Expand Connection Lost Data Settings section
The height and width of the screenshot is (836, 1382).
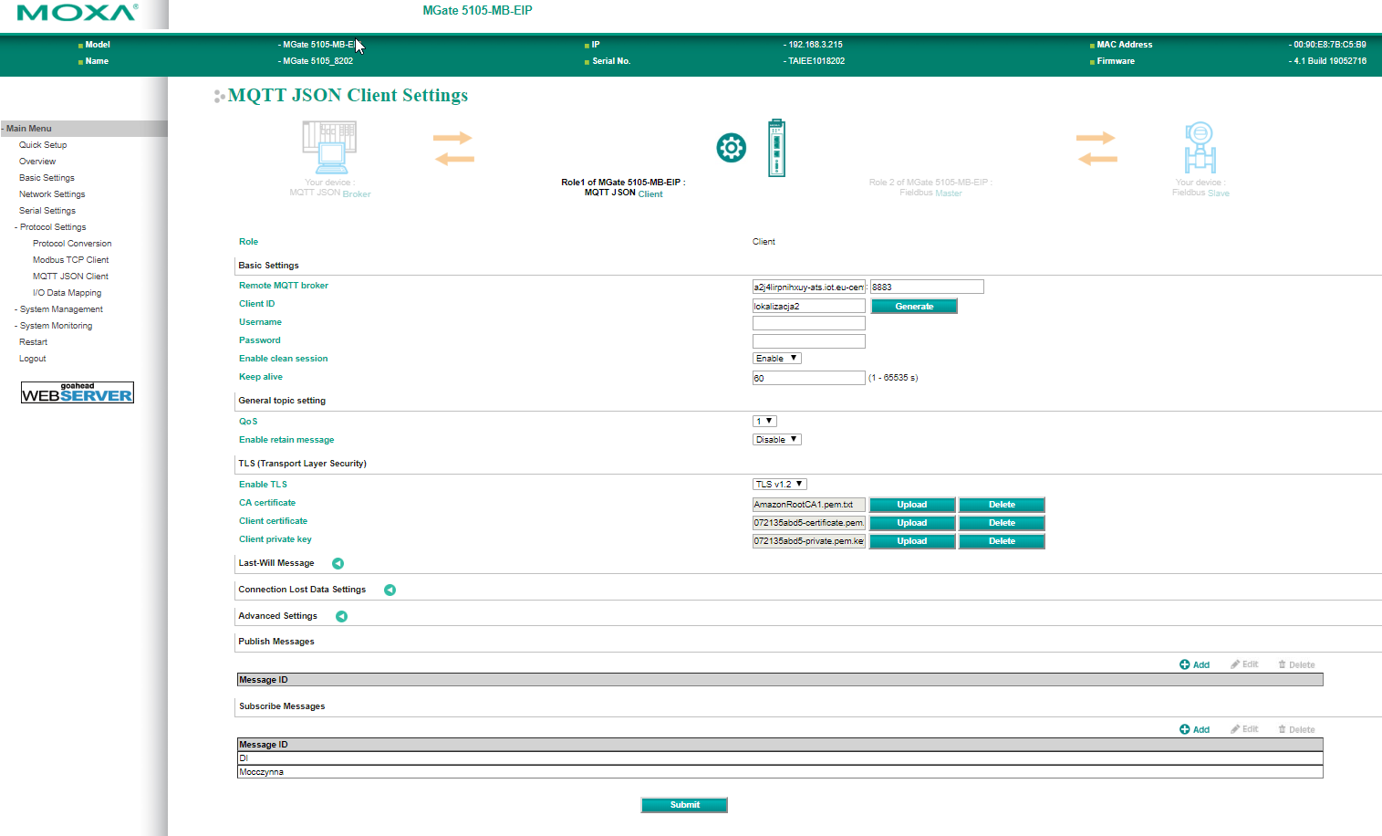tap(390, 590)
